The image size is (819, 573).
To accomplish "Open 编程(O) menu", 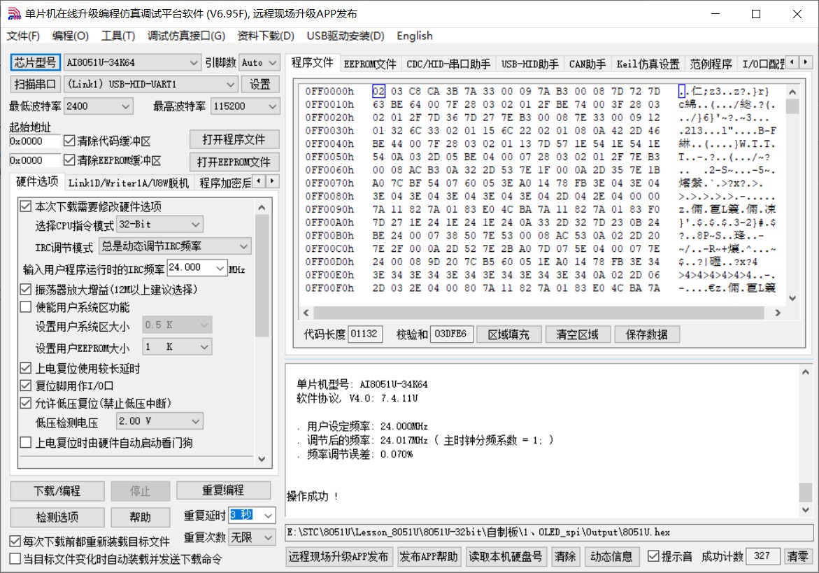I will tap(71, 36).
